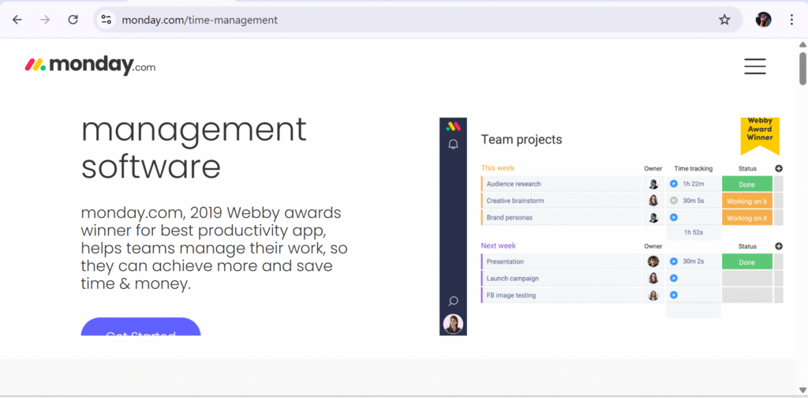Click the Time tracking column header
Viewport: 808px width, 398px height.
point(694,168)
